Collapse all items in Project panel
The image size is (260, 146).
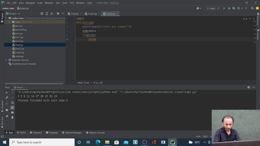(x=52, y=13)
